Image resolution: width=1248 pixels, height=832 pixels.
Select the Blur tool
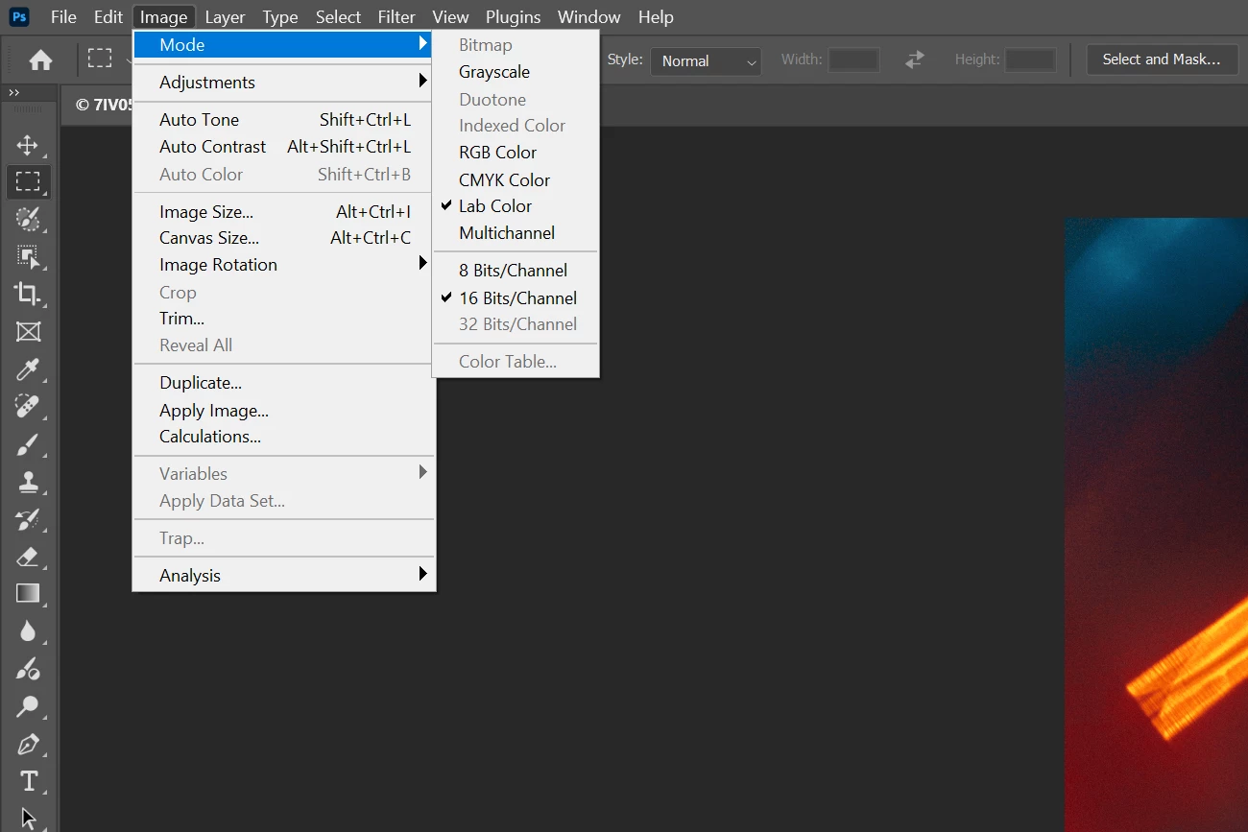pyautogui.click(x=28, y=630)
